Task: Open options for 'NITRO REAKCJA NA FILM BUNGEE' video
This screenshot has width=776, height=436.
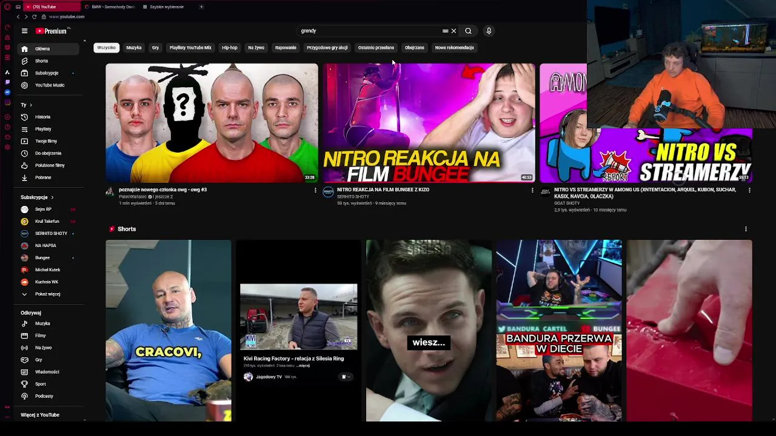Action: (532, 190)
